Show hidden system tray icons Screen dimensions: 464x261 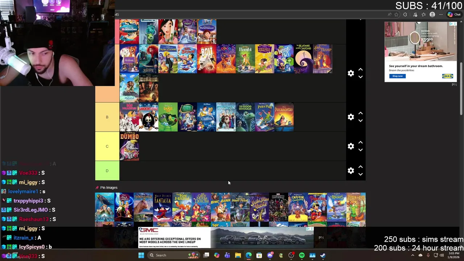413,255
